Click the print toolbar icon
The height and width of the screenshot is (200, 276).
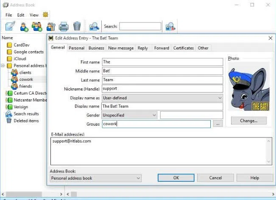pyautogui.click(x=64, y=26)
